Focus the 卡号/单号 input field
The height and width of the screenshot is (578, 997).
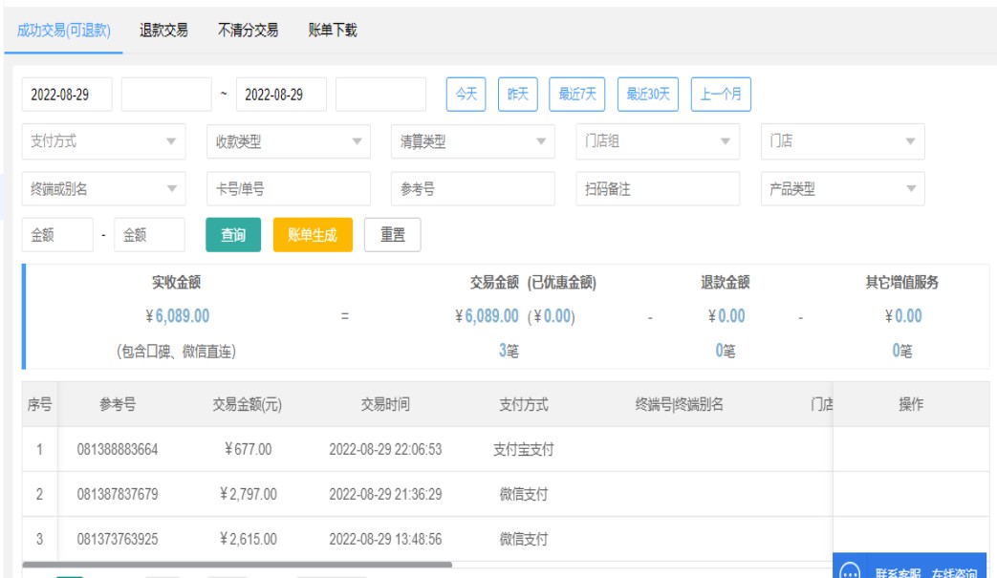tap(288, 189)
